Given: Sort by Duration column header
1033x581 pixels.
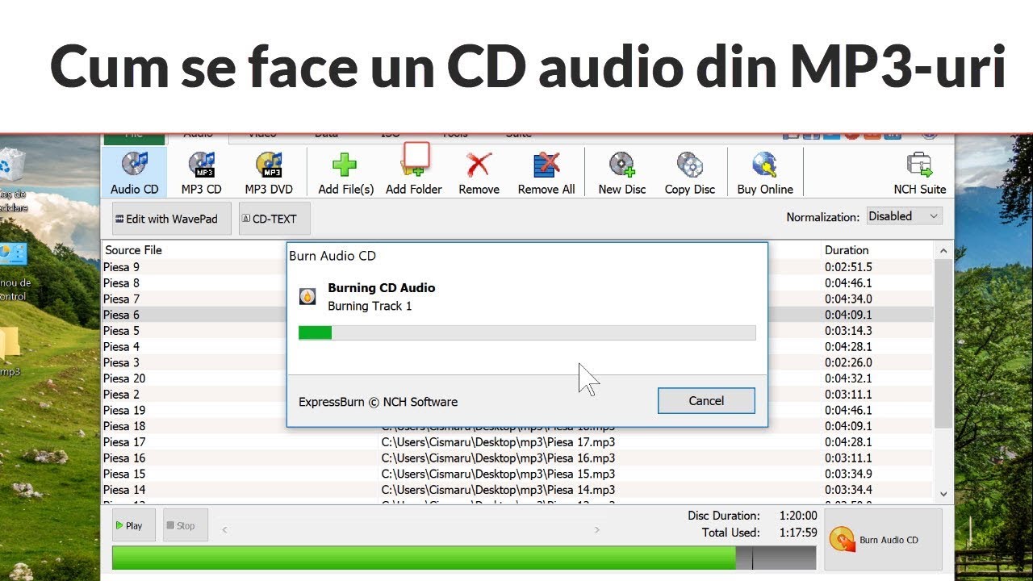Looking at the screenshot, I should point(876,250).
